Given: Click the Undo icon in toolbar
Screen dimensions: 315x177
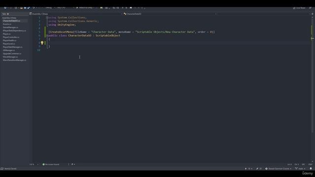Looking at the screenshot, I should [33, 8].
